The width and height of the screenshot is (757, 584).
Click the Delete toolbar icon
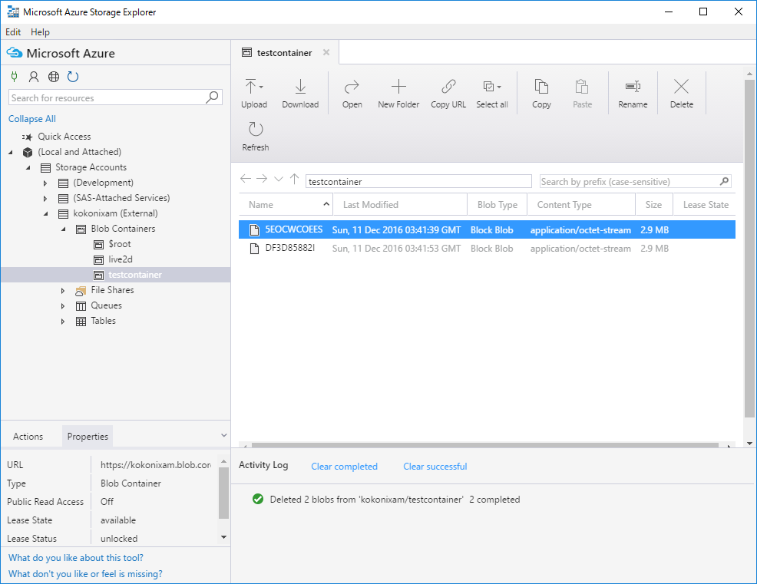pos(681,87)
